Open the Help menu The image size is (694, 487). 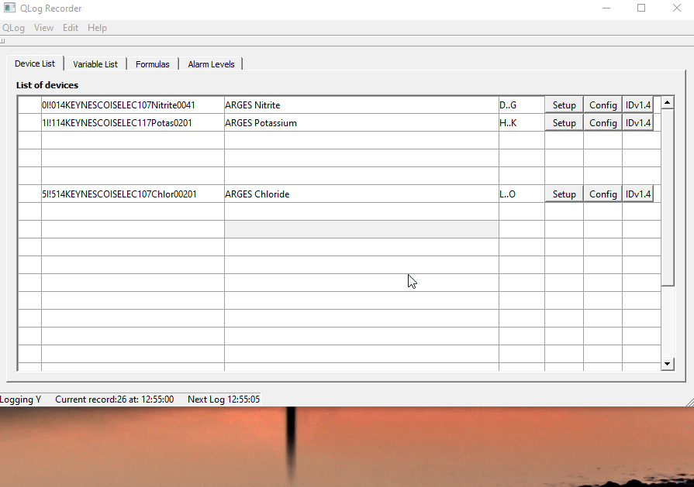coord(97,28)
